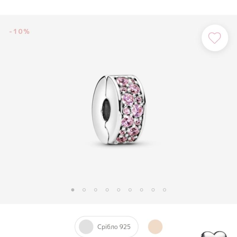Click the pink stones on the charm
Screen dimensions: 237x237
click(131, 109)
